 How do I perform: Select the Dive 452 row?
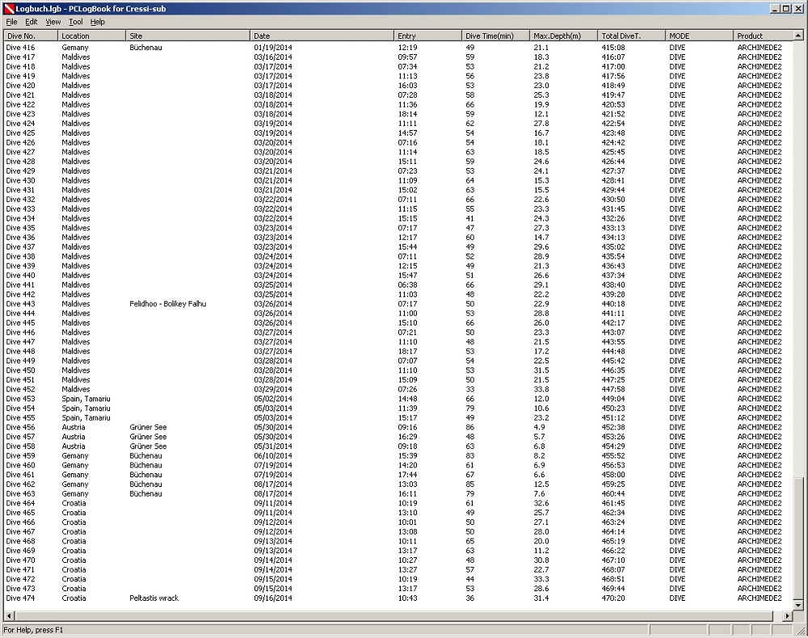point(398,389)
